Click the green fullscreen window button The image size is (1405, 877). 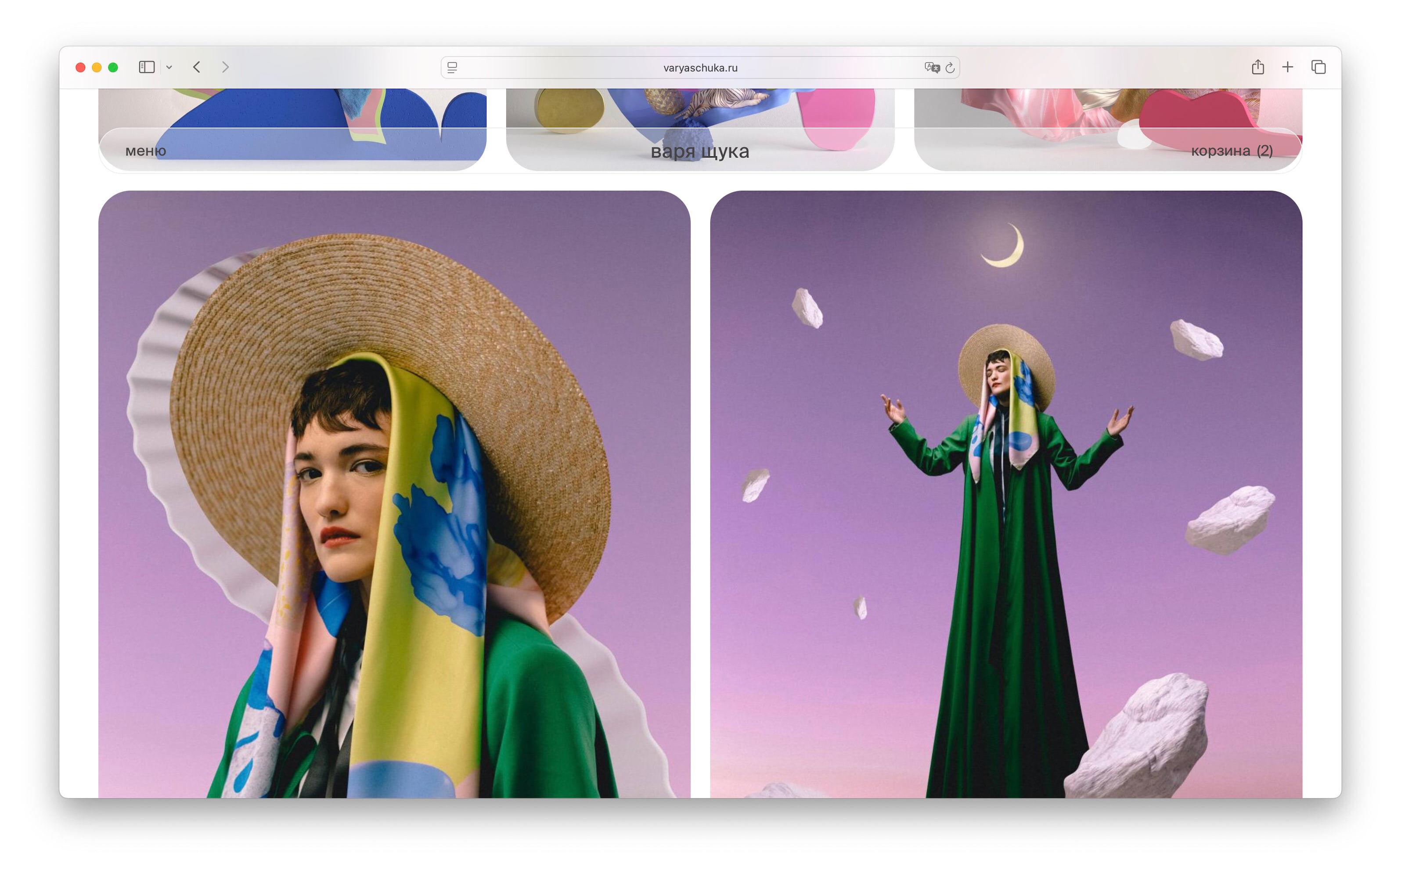(x=113, y=67)
